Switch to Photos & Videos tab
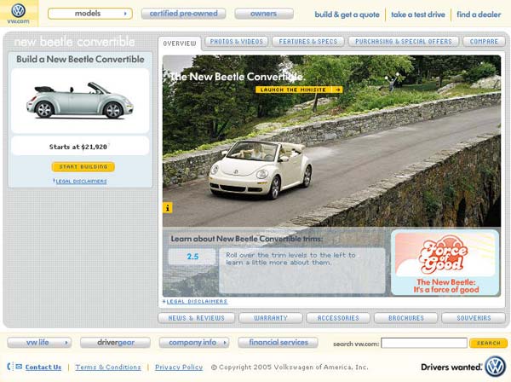The image size is (511, 382). [x=236, y=42]
